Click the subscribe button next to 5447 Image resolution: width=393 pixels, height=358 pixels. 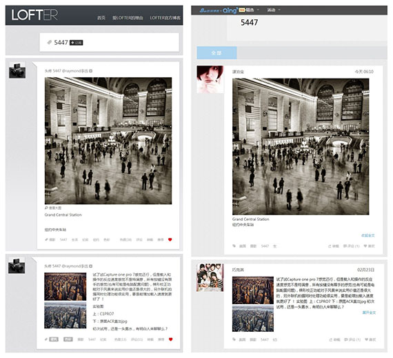click(x=77, y=43)
